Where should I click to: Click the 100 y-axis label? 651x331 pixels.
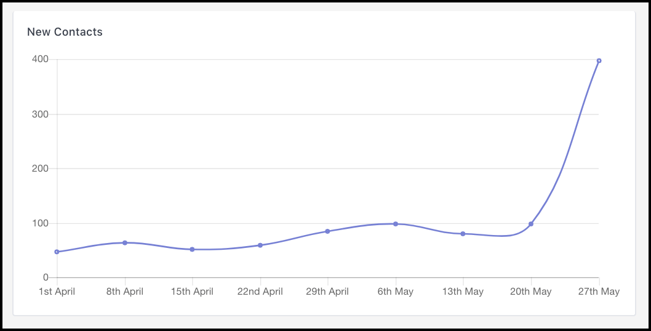40,223
